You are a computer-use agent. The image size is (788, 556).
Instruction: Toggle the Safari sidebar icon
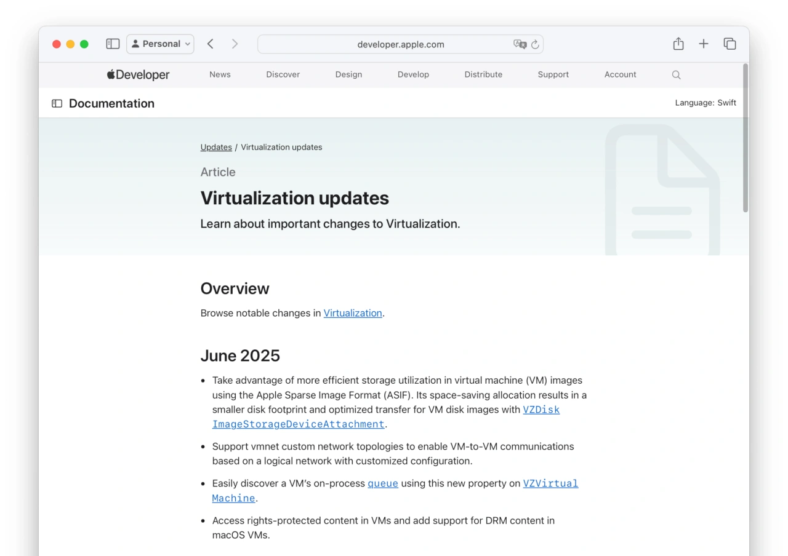pyautogui.click(x=113, y=44)
